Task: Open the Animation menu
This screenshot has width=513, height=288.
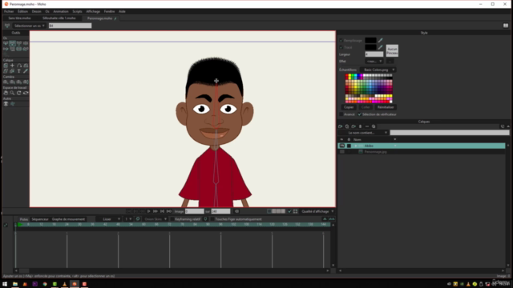Action: point(61,11)
